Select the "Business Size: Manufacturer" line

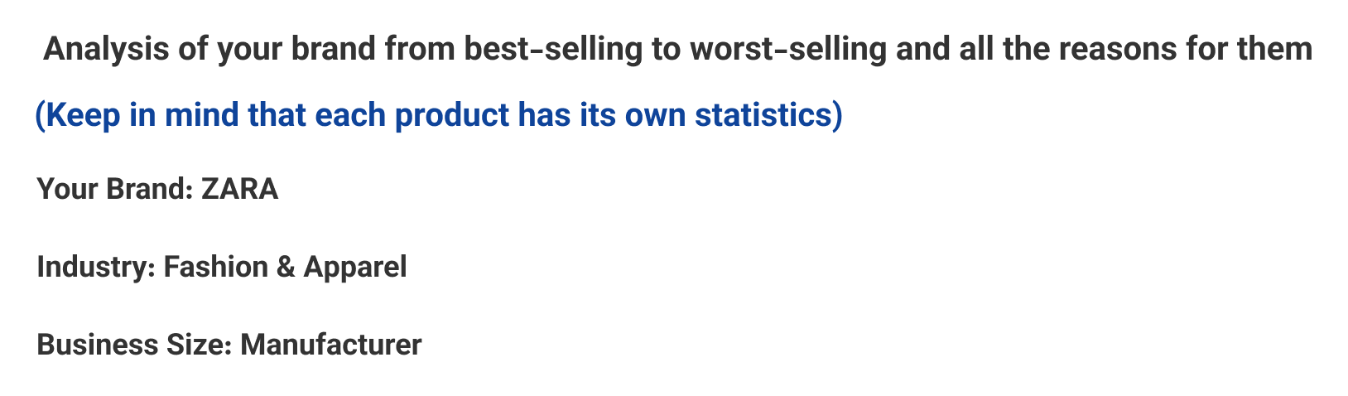pos(229,345)
